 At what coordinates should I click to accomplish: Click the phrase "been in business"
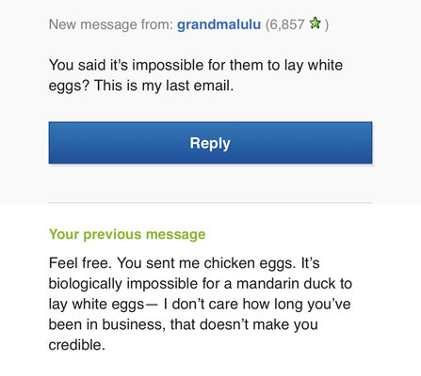point(106,324)
